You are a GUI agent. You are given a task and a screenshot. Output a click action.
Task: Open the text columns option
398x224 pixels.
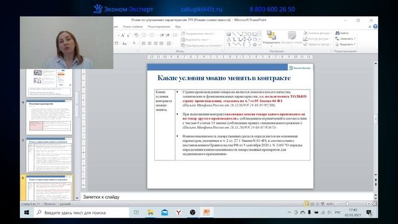[x=169, y=44]
